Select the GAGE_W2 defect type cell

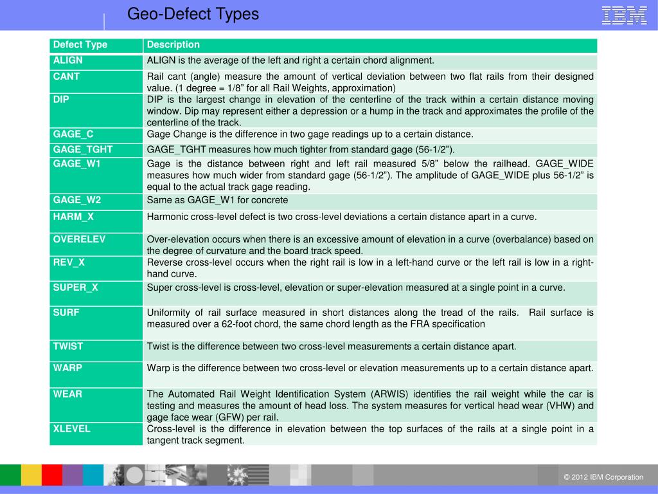tap(96, 201)
